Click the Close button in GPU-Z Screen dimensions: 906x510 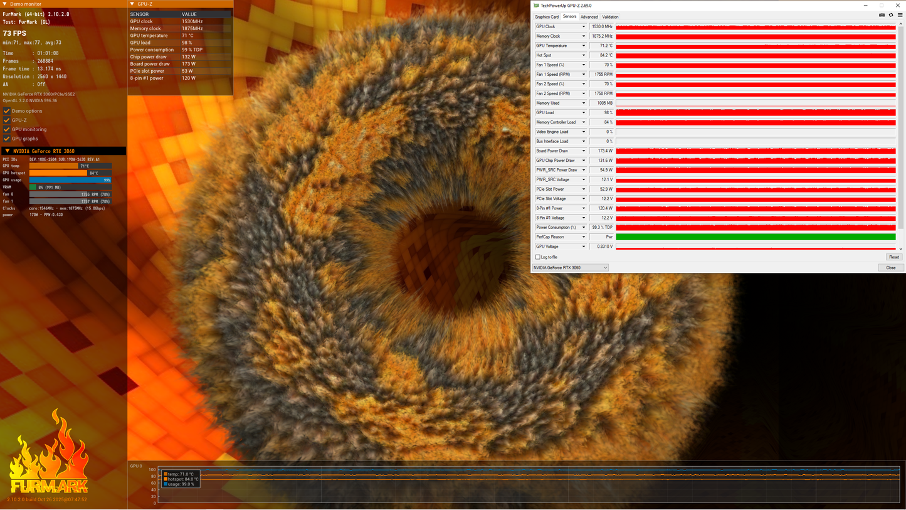click(x=891, y=268)
